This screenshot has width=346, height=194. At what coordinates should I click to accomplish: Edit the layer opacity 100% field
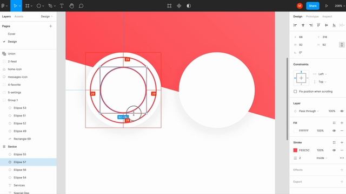[331, 111]
